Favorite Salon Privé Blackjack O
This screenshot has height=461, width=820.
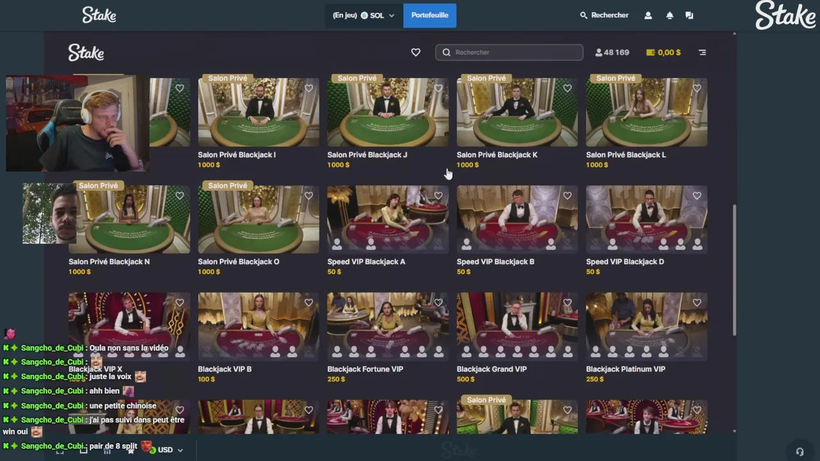[x=309, y=196]
